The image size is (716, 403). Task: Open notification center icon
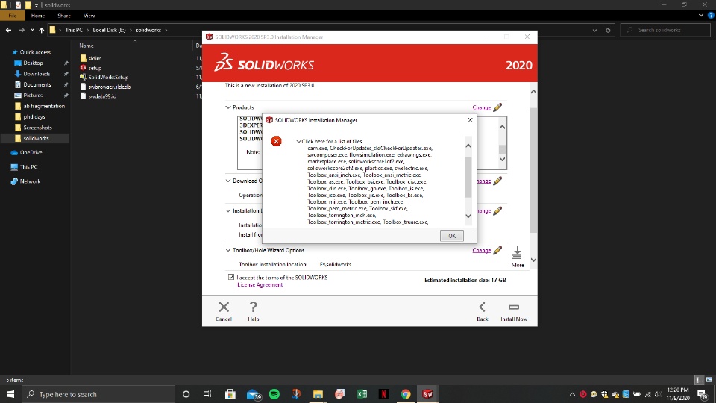[703, 394]
